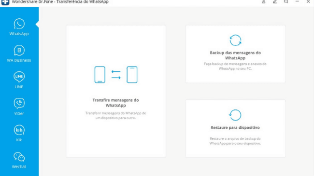The height and width of the screenshot is (176, 314).
Task: Open the WA Business sidebar icon
Action: (19, 50)
